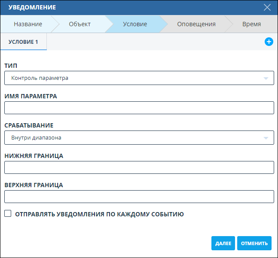Open the Оповещения step
Screen dimensions: 278x258
196,24
